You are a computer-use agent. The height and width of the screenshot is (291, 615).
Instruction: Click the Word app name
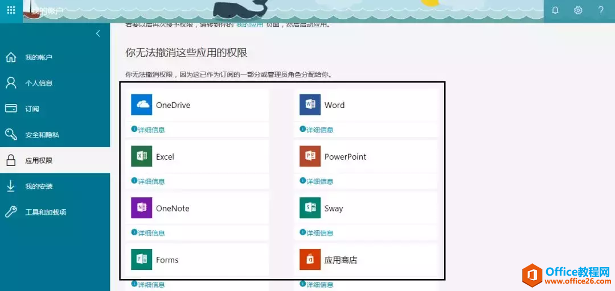tap(335, 105)
